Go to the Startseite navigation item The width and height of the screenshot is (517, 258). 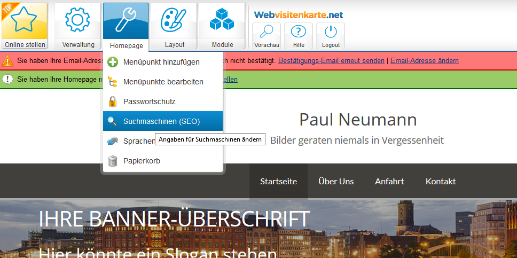[279, 182]
